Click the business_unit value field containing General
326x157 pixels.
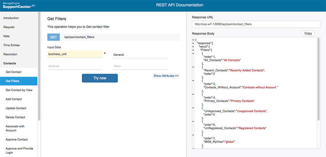[140, 54]
